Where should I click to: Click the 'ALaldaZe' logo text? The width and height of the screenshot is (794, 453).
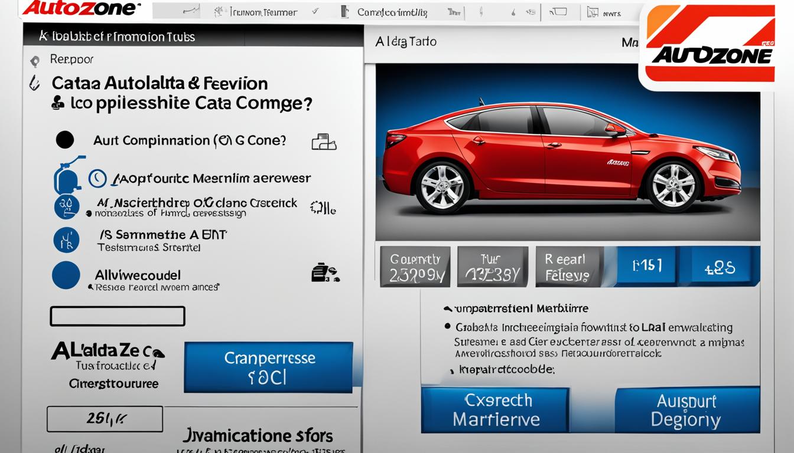[108, 350]
